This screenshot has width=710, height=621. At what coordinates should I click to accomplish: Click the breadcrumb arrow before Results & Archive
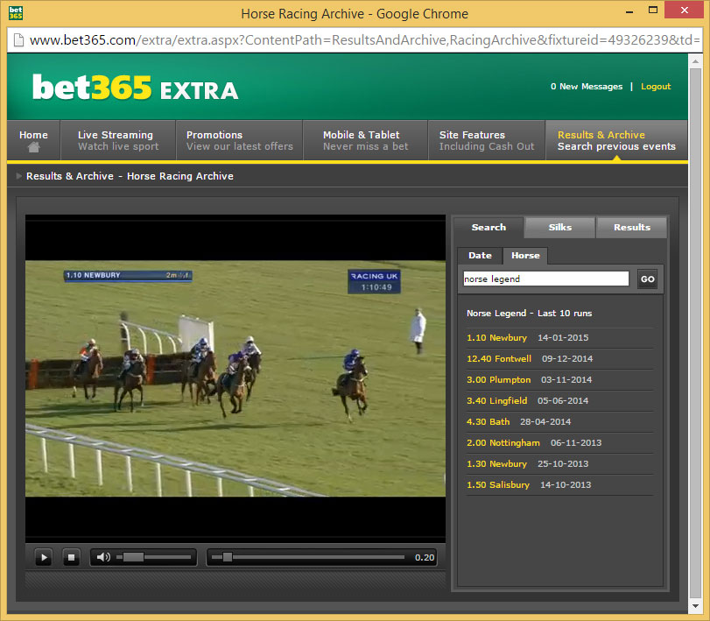point(19,176)
